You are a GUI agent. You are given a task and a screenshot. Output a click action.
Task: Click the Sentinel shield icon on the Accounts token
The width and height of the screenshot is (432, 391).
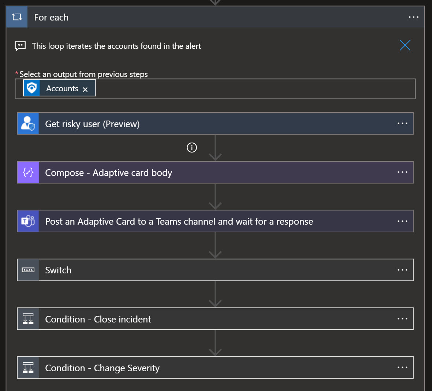32,88
